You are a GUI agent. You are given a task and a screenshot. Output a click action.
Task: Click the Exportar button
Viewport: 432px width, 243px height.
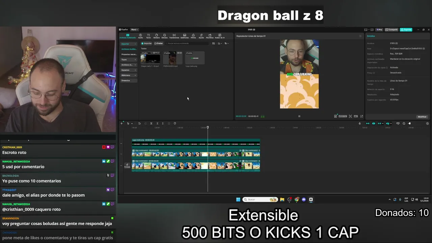406,30
